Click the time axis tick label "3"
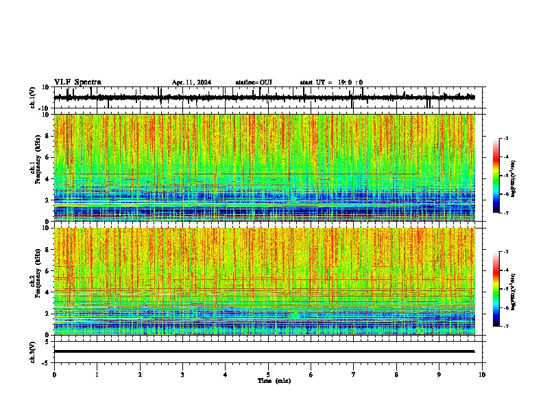 182,375
